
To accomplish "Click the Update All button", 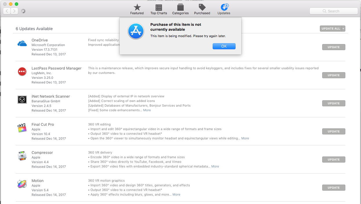I will point(331,29).
